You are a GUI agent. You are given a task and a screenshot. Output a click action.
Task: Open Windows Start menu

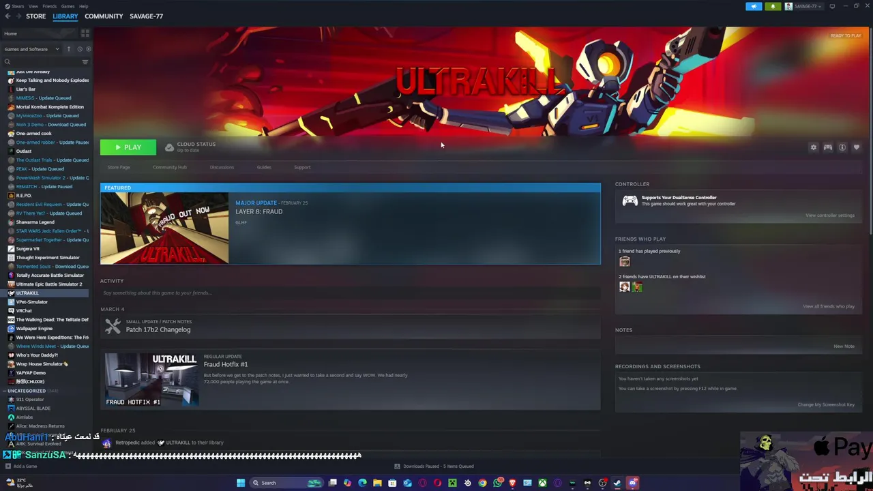coord(240,483)
